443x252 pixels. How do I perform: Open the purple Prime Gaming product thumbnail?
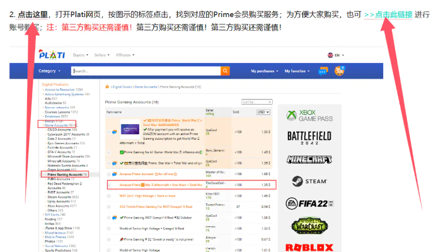pyautogui.click(x=130, y=129)
